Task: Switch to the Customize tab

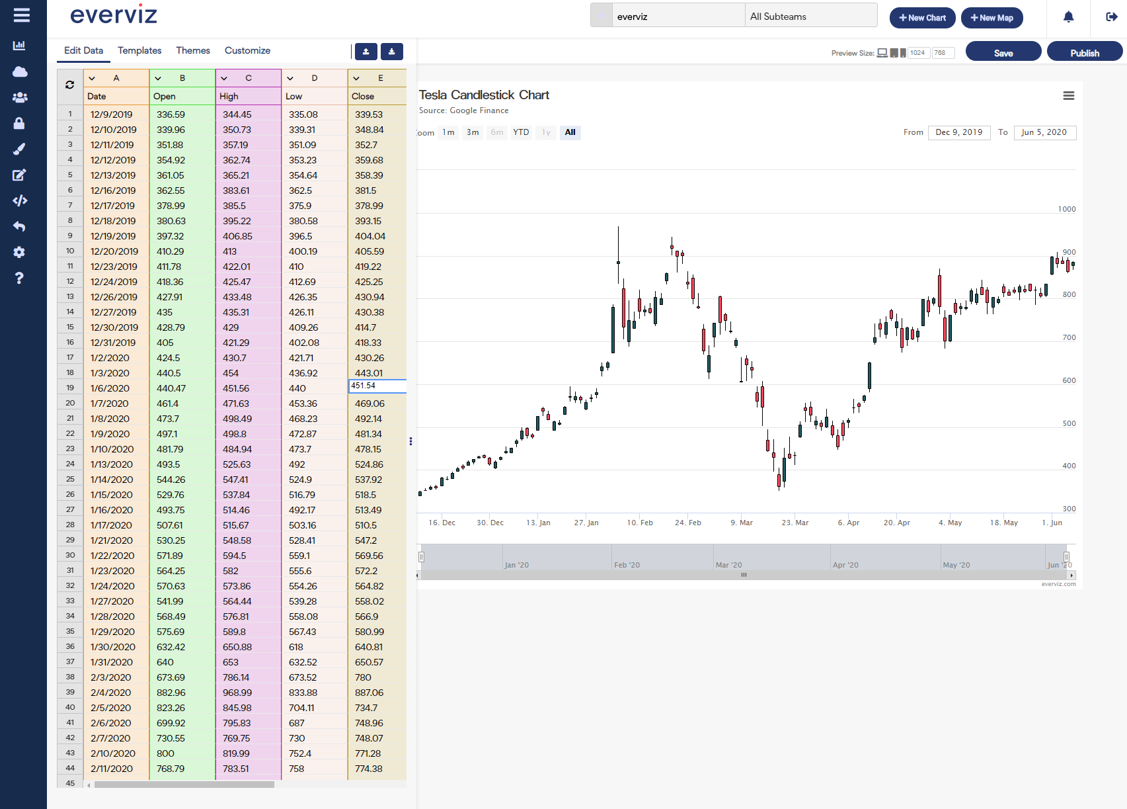Action: pos(247,50)
